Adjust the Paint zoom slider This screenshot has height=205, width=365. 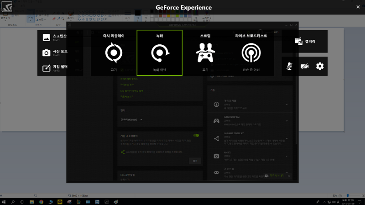(x=348, y=196)
